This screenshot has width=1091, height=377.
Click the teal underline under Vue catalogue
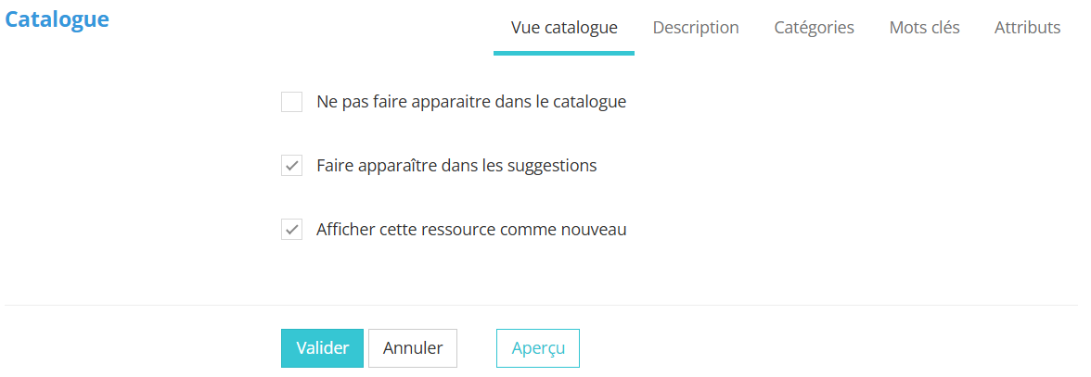pyautogui.click(x=564, y=53)
